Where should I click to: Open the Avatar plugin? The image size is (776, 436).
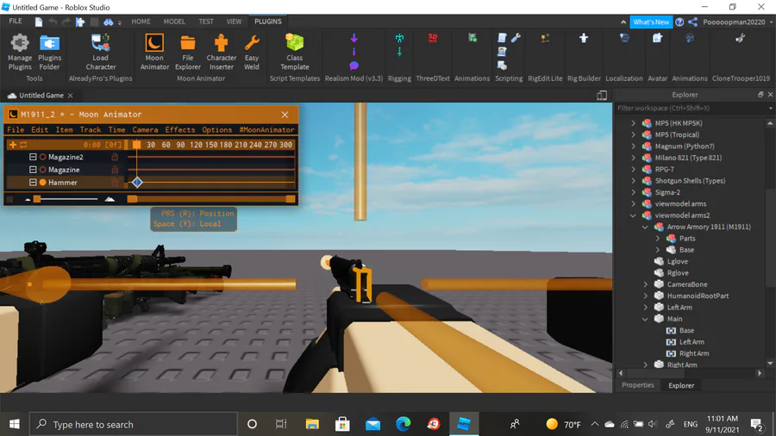coord(657,38)
